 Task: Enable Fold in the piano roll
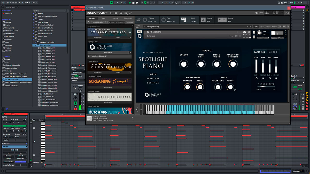[x=34, y=120]
